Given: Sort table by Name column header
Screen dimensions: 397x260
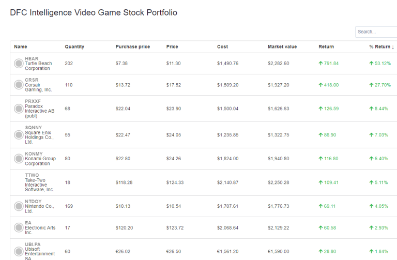Looking at the screenshot, I should coord(21,47).
